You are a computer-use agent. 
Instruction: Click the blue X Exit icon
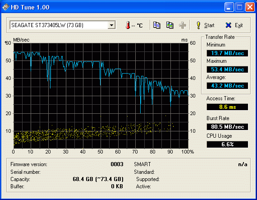point(228,25)
